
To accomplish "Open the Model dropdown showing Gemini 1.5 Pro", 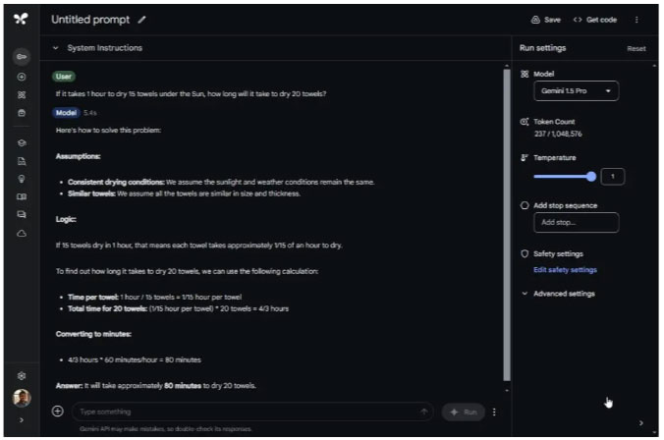I will click(578, 91).
